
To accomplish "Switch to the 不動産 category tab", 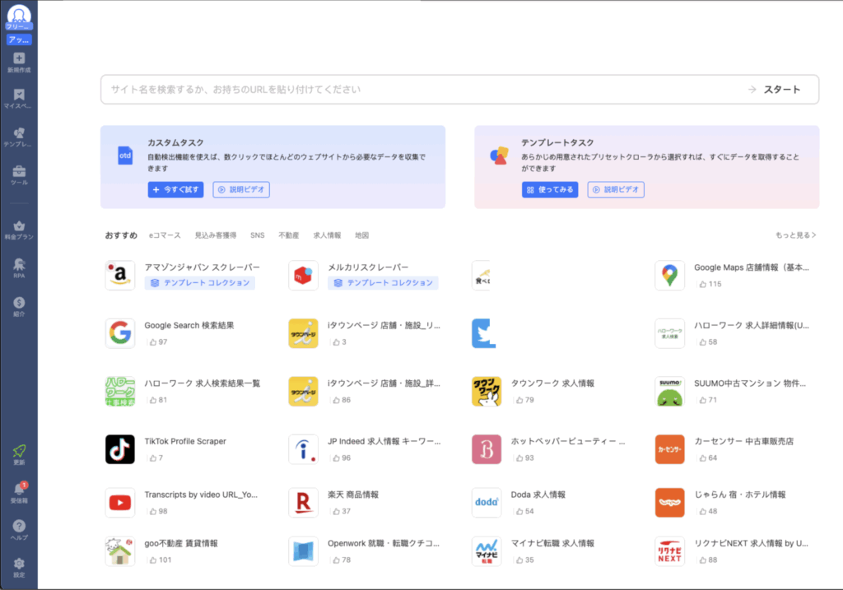I will (x=289, y=235).
